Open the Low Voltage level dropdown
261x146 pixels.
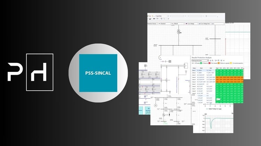tap(193, 24)
